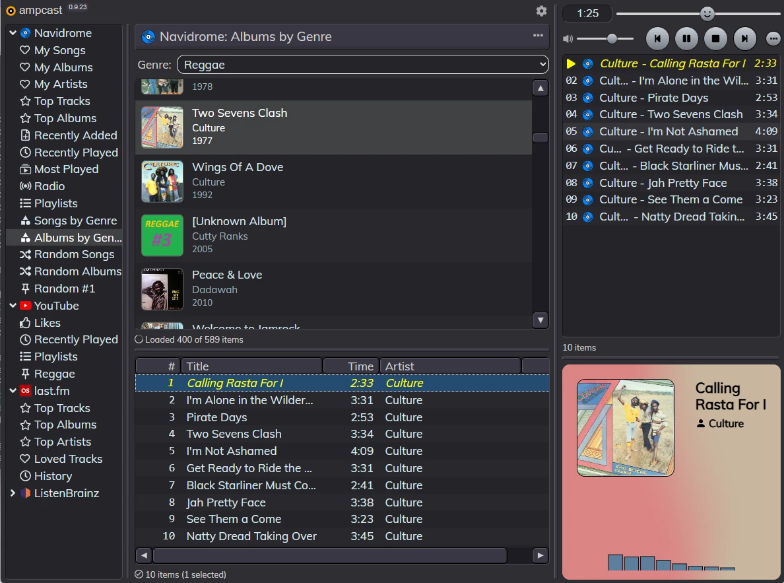Open Recently Added in Navidrome
The width and height of the screenshot is (784, 583).
pos(75,135)
